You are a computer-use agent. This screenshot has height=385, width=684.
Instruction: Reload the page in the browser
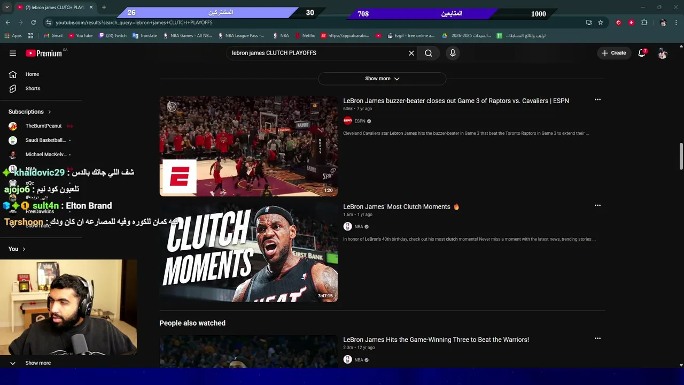click(33, 22)
